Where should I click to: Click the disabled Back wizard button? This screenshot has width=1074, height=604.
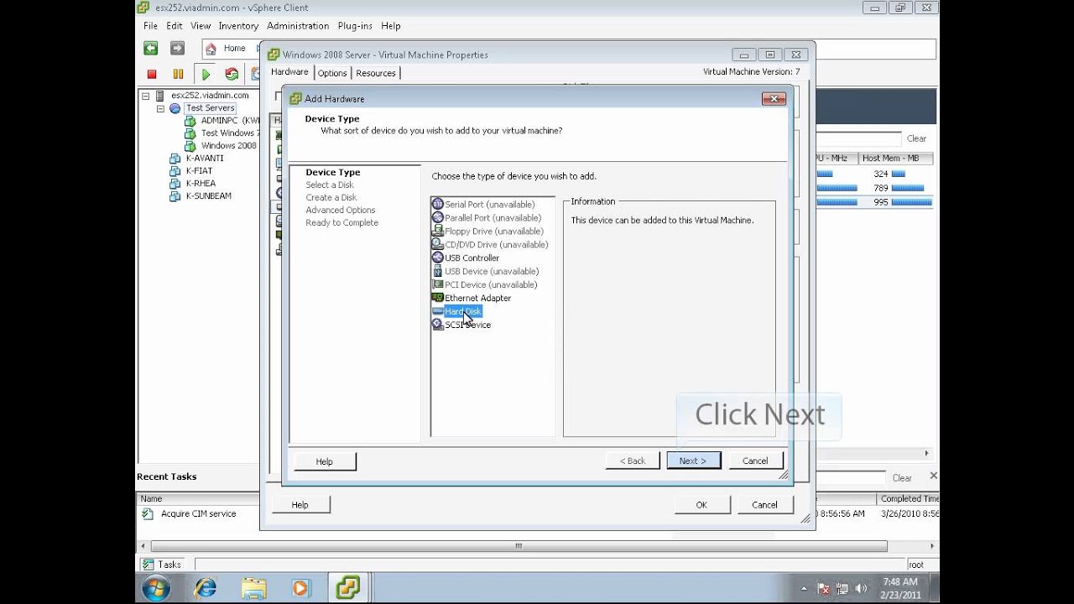click(x=633, y=461)
